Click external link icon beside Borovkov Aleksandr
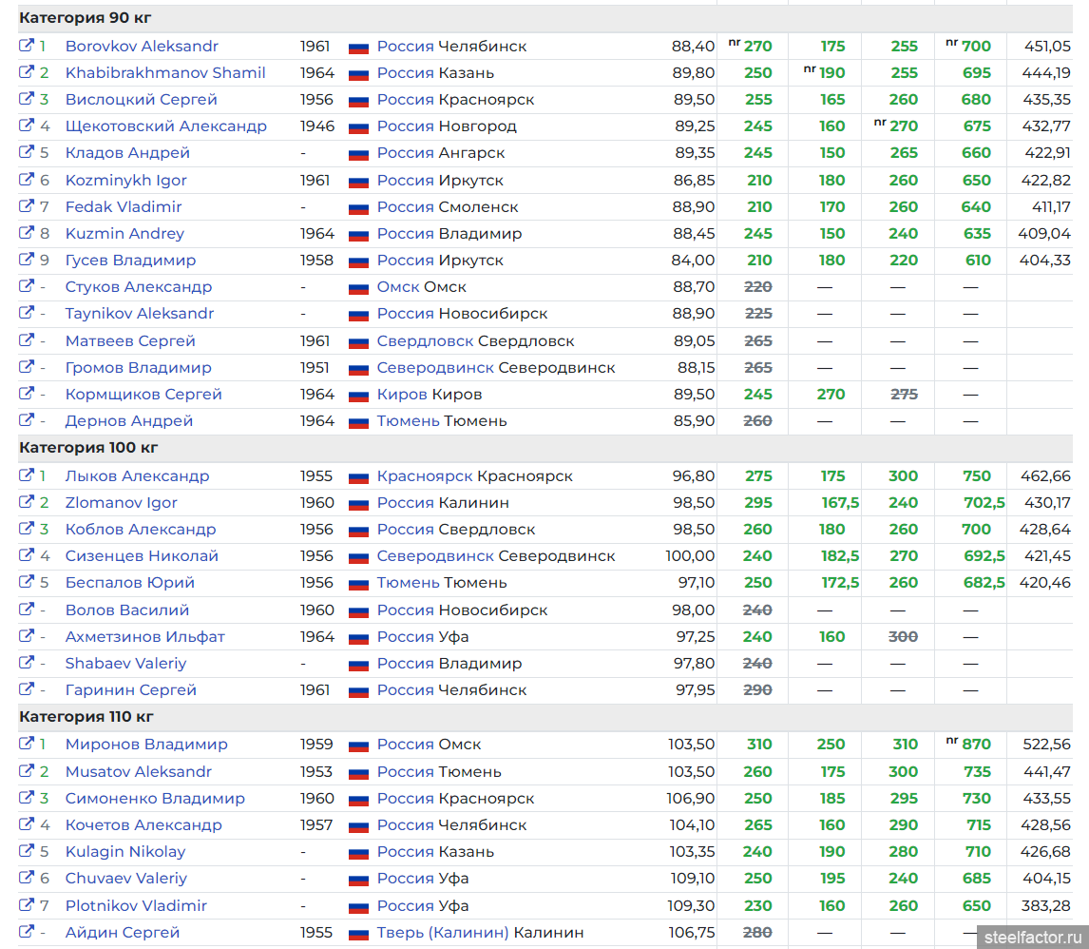 pyautogui.click(x=27, y=46)
